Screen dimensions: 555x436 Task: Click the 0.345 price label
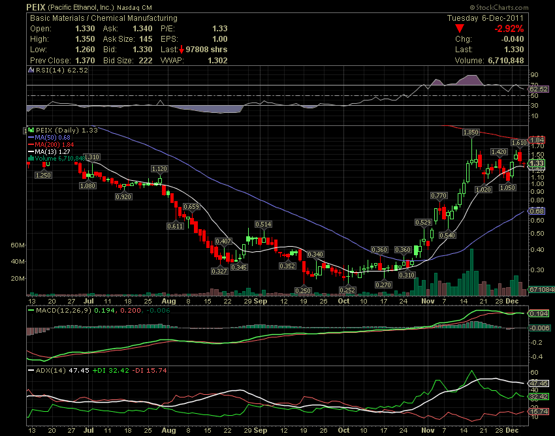(239, 267)
